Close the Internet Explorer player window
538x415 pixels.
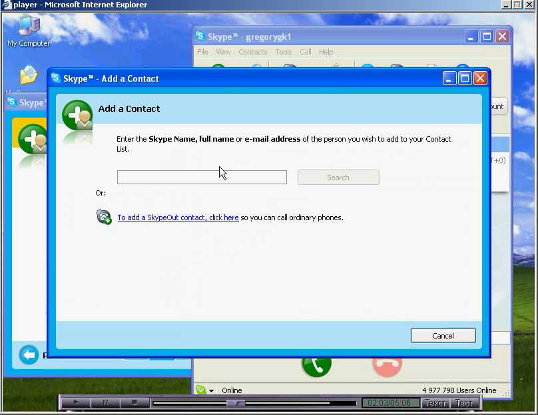529,5
